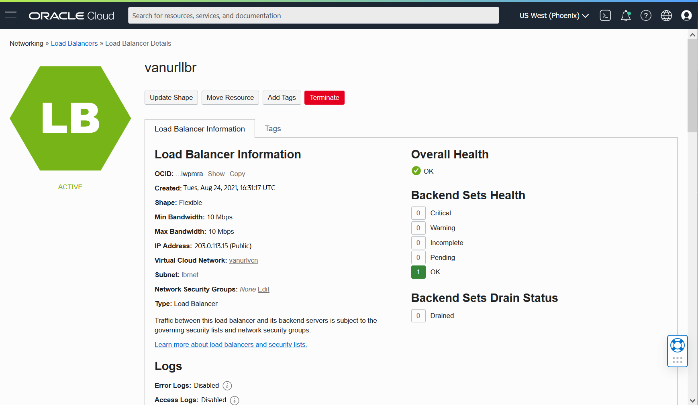The image size is (698, 405).
Task: Navigate to Load Balancers breadcrumb
Action: point(74,43)
